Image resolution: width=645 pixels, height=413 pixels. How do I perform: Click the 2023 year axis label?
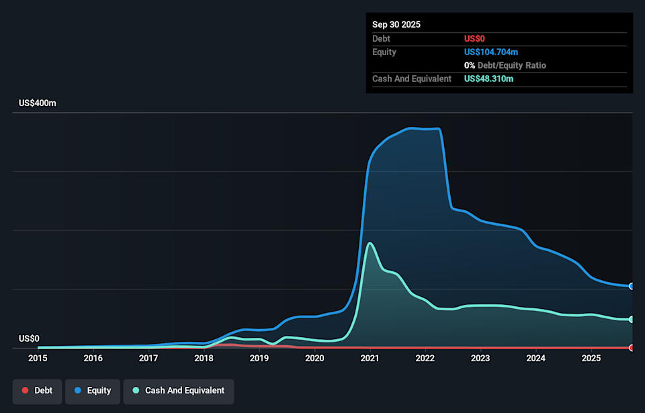(x=480, y=359)
